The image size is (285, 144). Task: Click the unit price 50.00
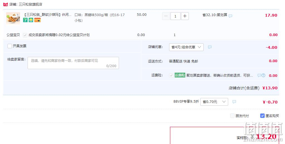pos(142,15)
